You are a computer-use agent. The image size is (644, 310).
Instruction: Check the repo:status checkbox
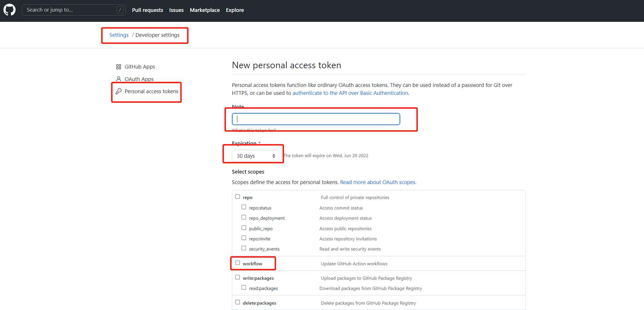pyautogui.click(x=244, y=207)
